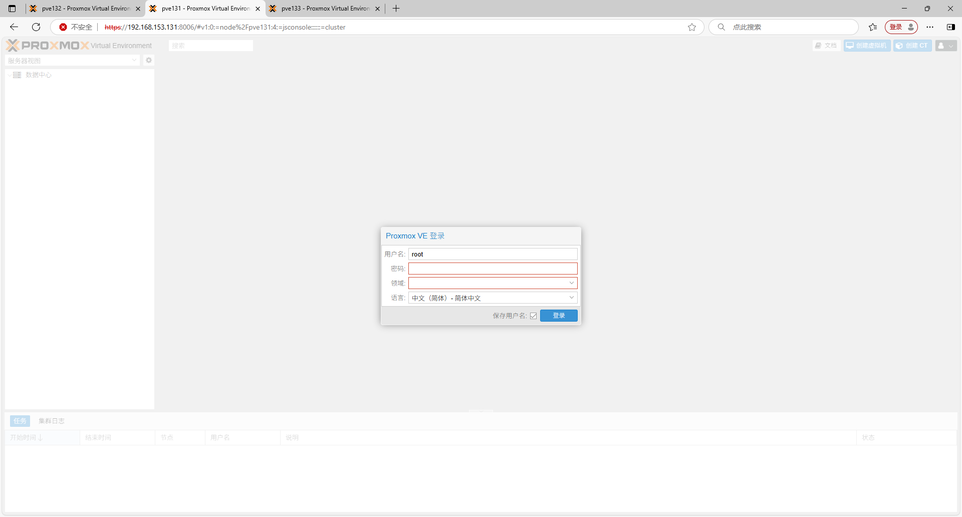Close the pve133 tab
962x517 pixels.
tap(378, 9)
